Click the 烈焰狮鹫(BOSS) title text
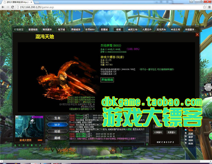The width and height of the screenshot is (212, 164). pyautogui.click(x=111, y=45)
